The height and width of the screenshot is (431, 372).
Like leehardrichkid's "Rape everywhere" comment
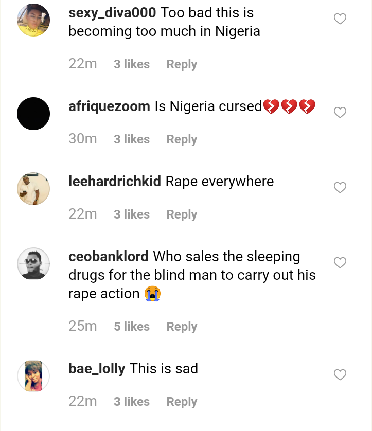340,188
